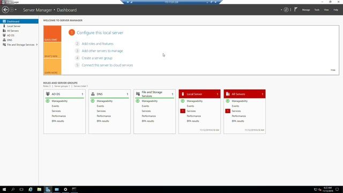Open Settings gear on the taskbar
The width and height of the screenshot is (343, 193).
pos(65,189)
